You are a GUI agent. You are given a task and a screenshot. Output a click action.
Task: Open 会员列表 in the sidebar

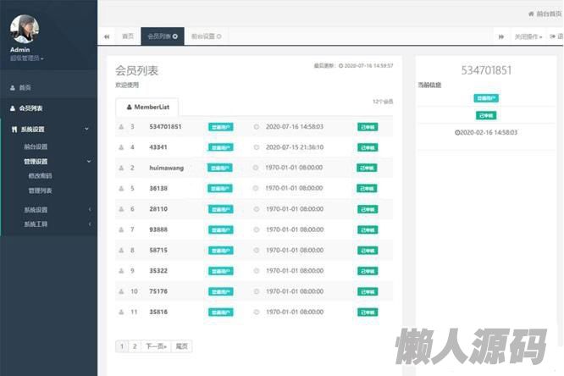(x=31, y=108)
